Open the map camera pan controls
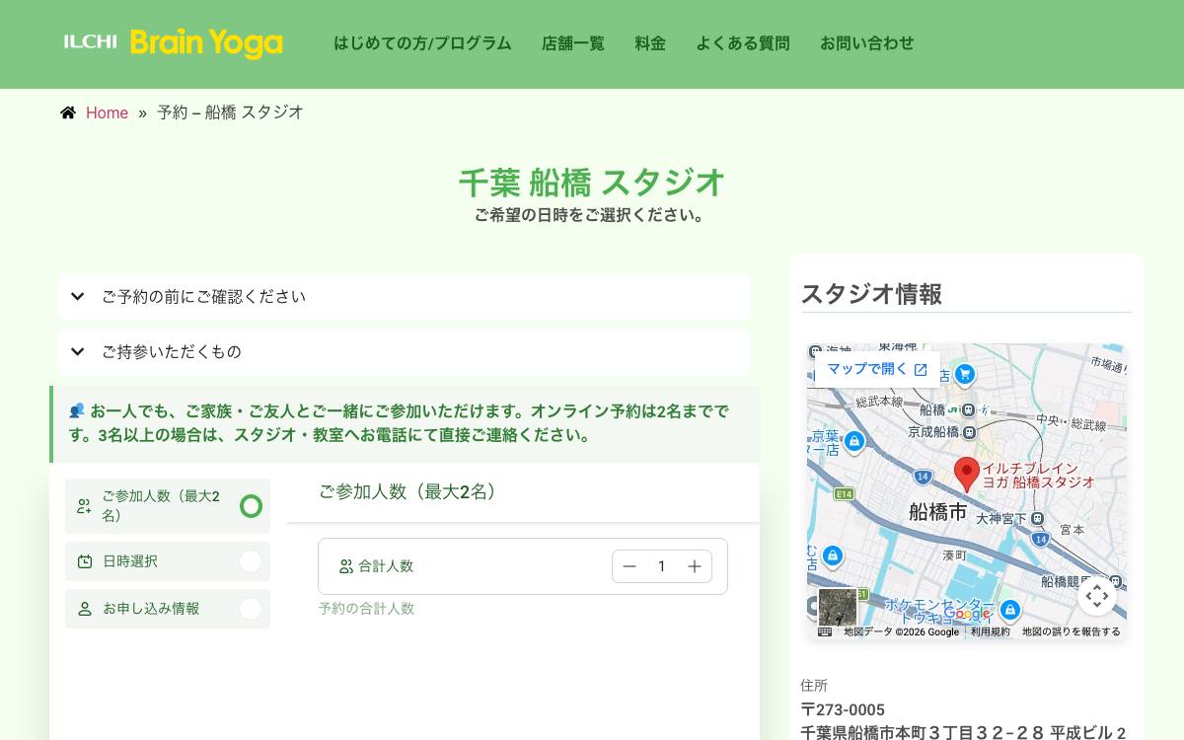The width and height of the screenshot is (1184, 740). click(1097, 596)
